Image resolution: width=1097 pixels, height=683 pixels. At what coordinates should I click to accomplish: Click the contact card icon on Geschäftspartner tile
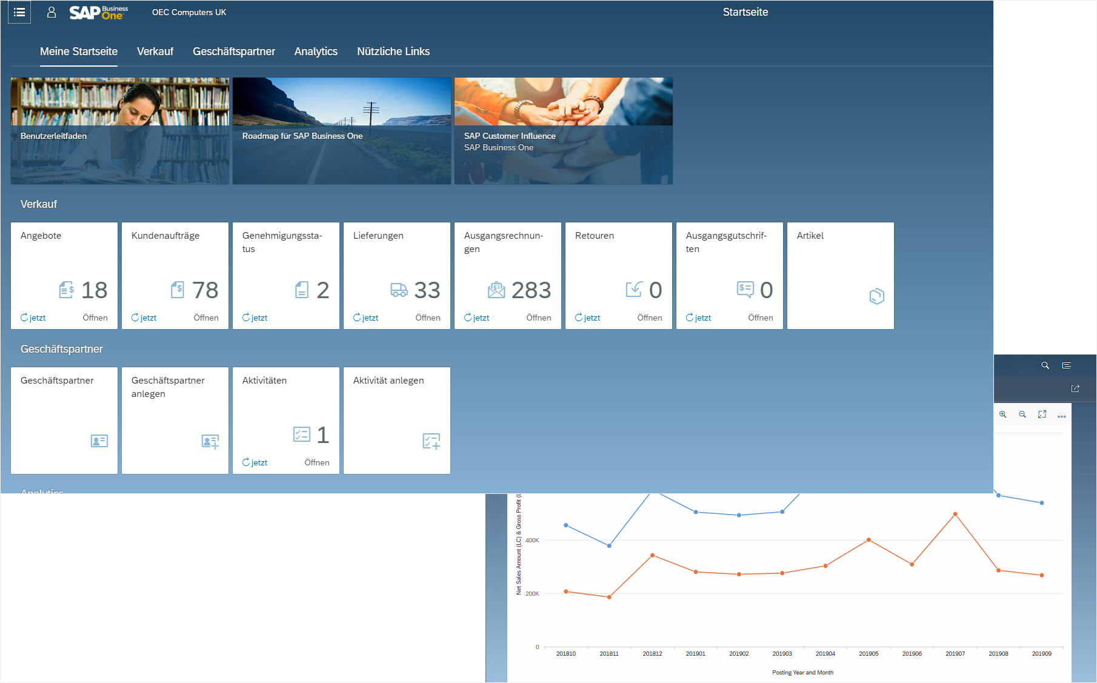(x=99, y=441)
